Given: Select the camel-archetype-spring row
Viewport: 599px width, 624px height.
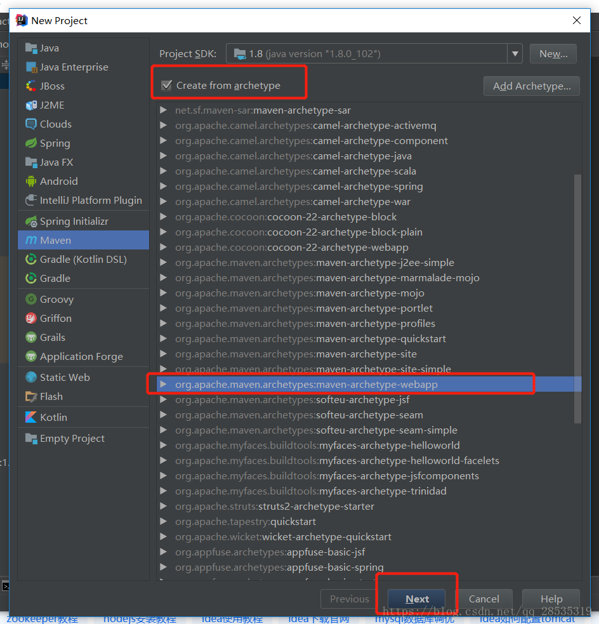Looking at the screenshot, I should 369,186.
